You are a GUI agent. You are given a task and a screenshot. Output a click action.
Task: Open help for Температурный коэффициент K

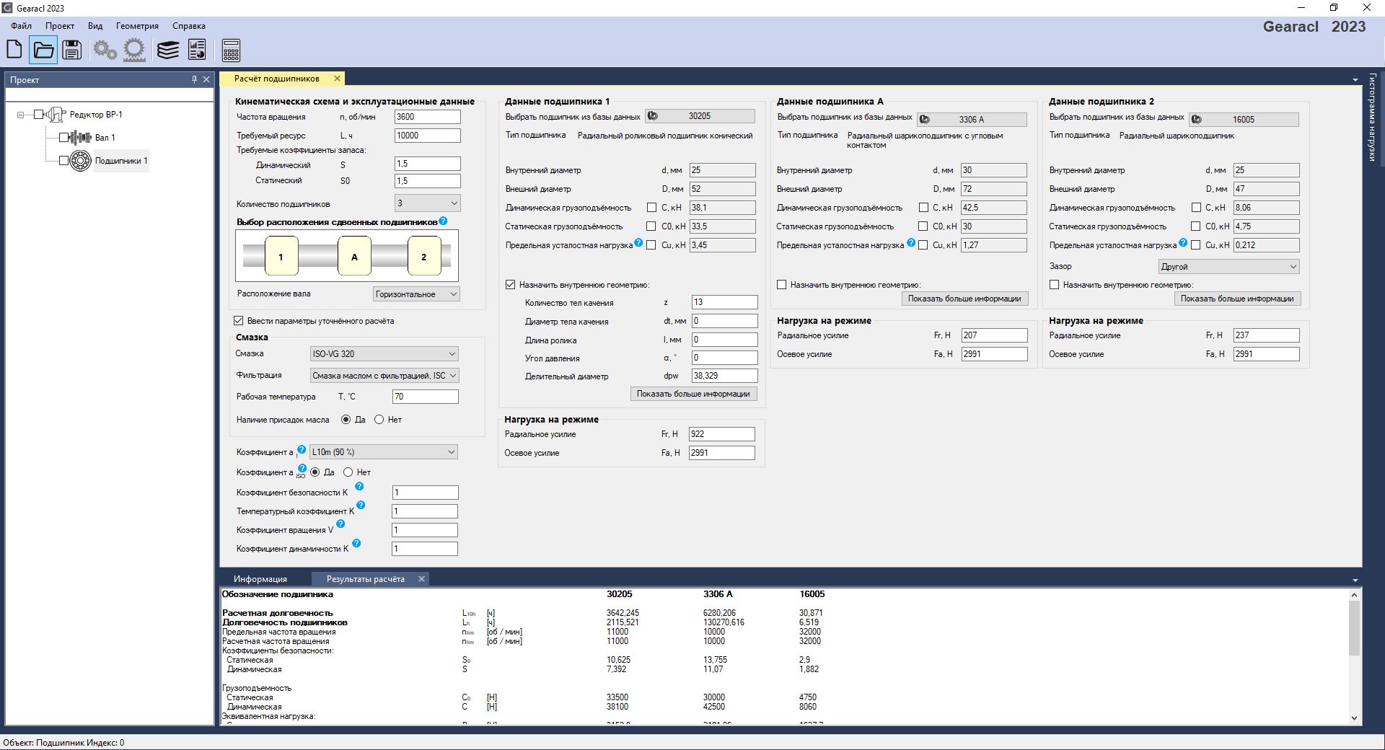tap(361, 506)
